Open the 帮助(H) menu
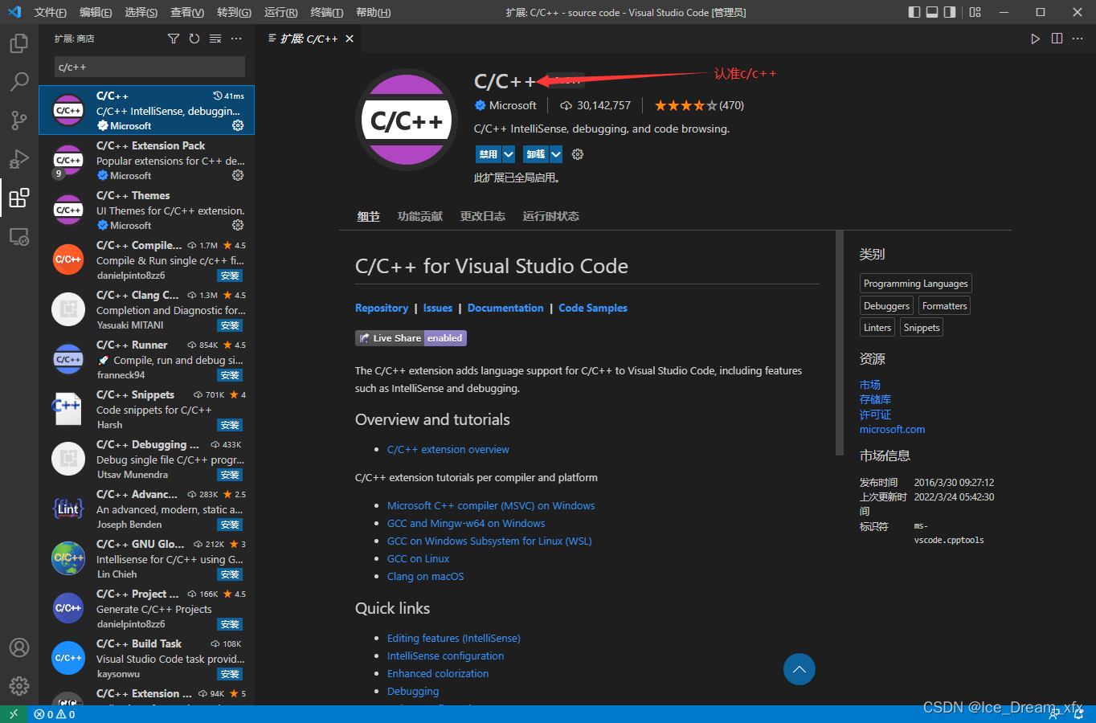 (373, 12)
